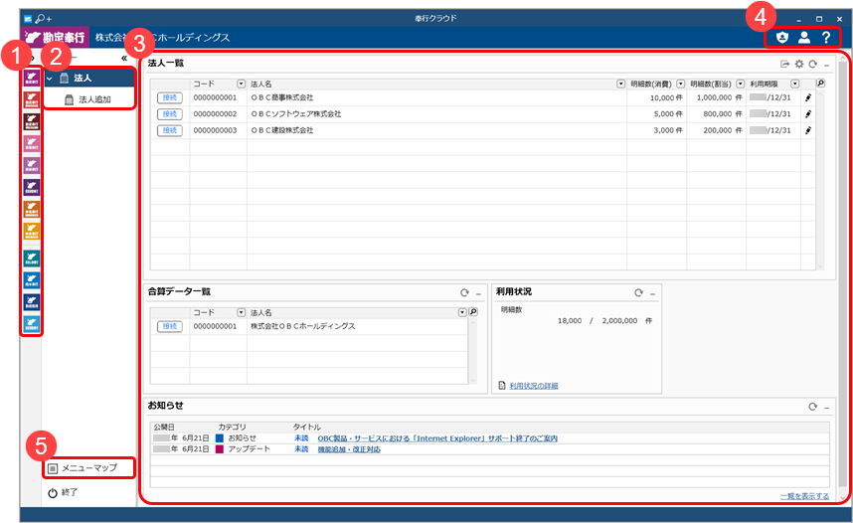Open 利用状況の詳細 link
This screenshot has width=853, height=523.
[x=534, y=386]
